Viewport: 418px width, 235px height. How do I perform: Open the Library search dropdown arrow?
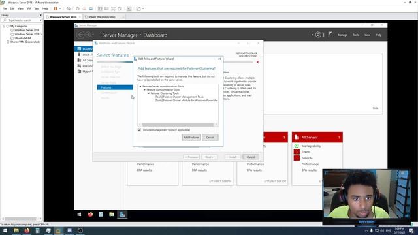40,20
